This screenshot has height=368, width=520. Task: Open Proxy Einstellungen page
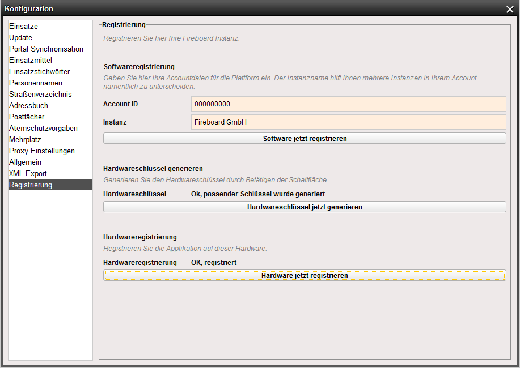[42, 151]
